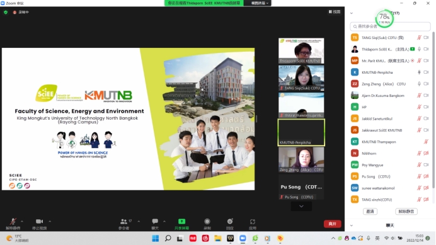Switch the view layout button at top right
The image size is (436, 245).
pos(335,12)
